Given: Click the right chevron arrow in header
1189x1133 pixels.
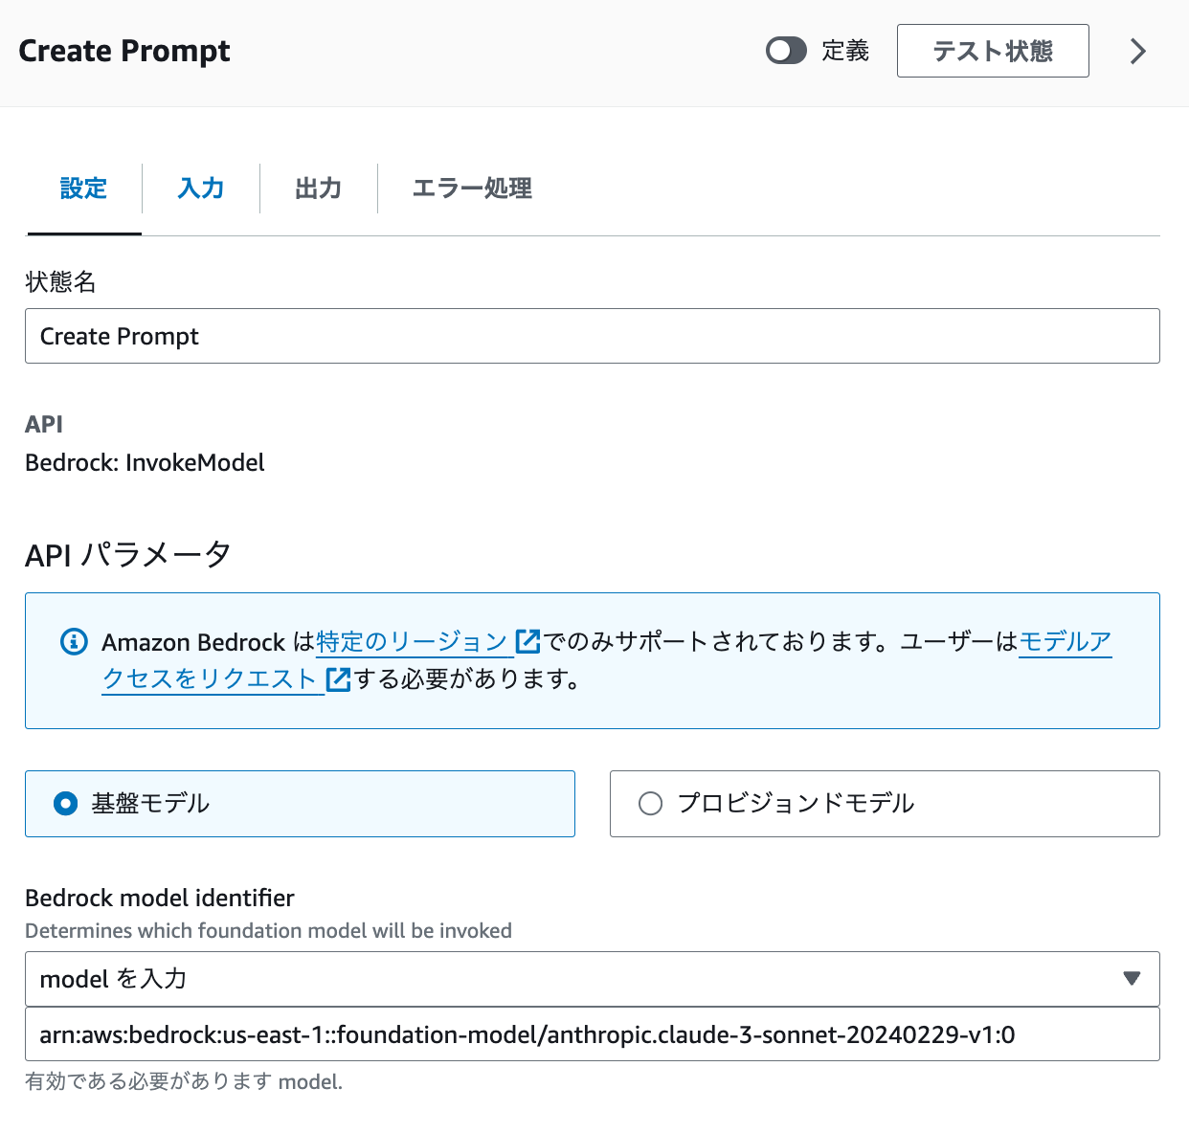Looking at the screenshot, I should pyautogui.click(x=1137, y=51).
